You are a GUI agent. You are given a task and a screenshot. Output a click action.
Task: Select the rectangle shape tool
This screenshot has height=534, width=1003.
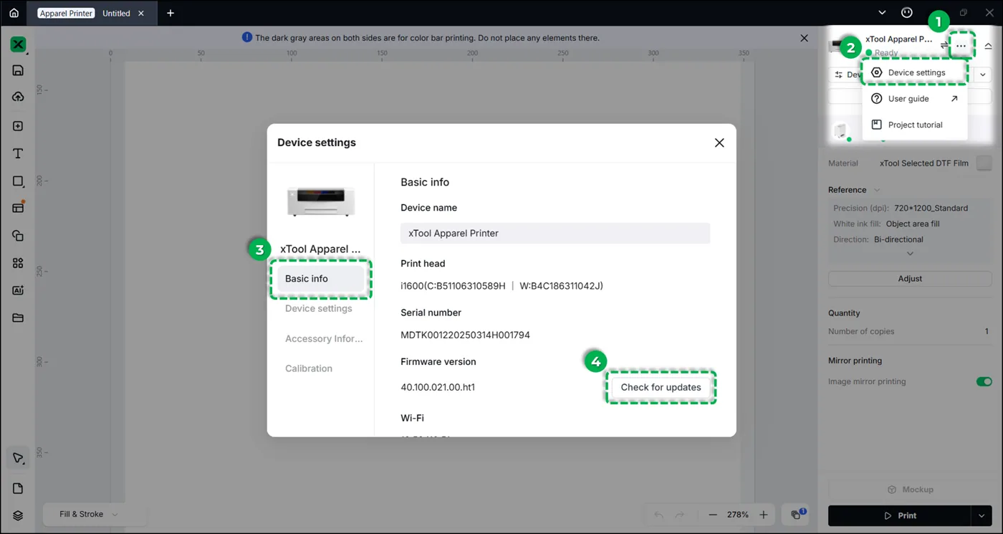pos(18,181)
